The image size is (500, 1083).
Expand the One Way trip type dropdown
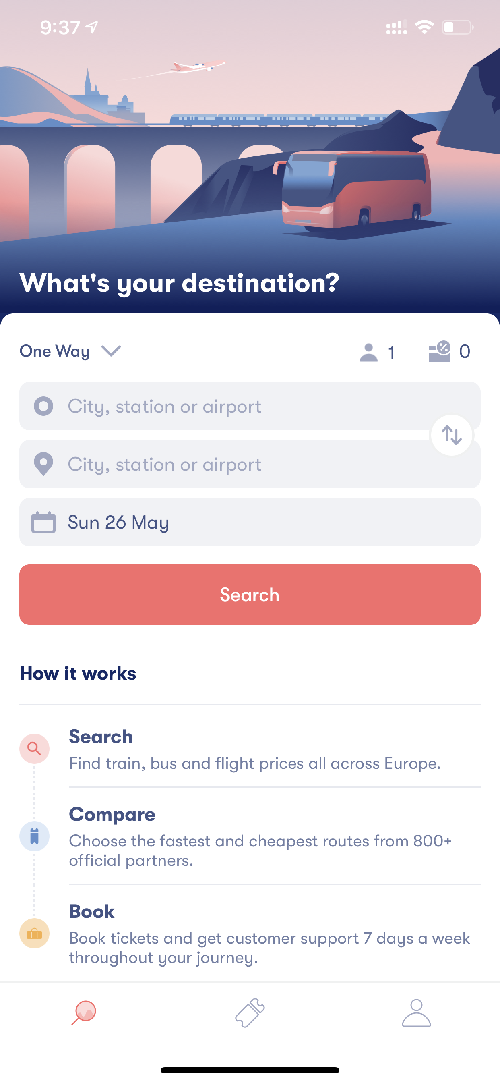point(70,351)
